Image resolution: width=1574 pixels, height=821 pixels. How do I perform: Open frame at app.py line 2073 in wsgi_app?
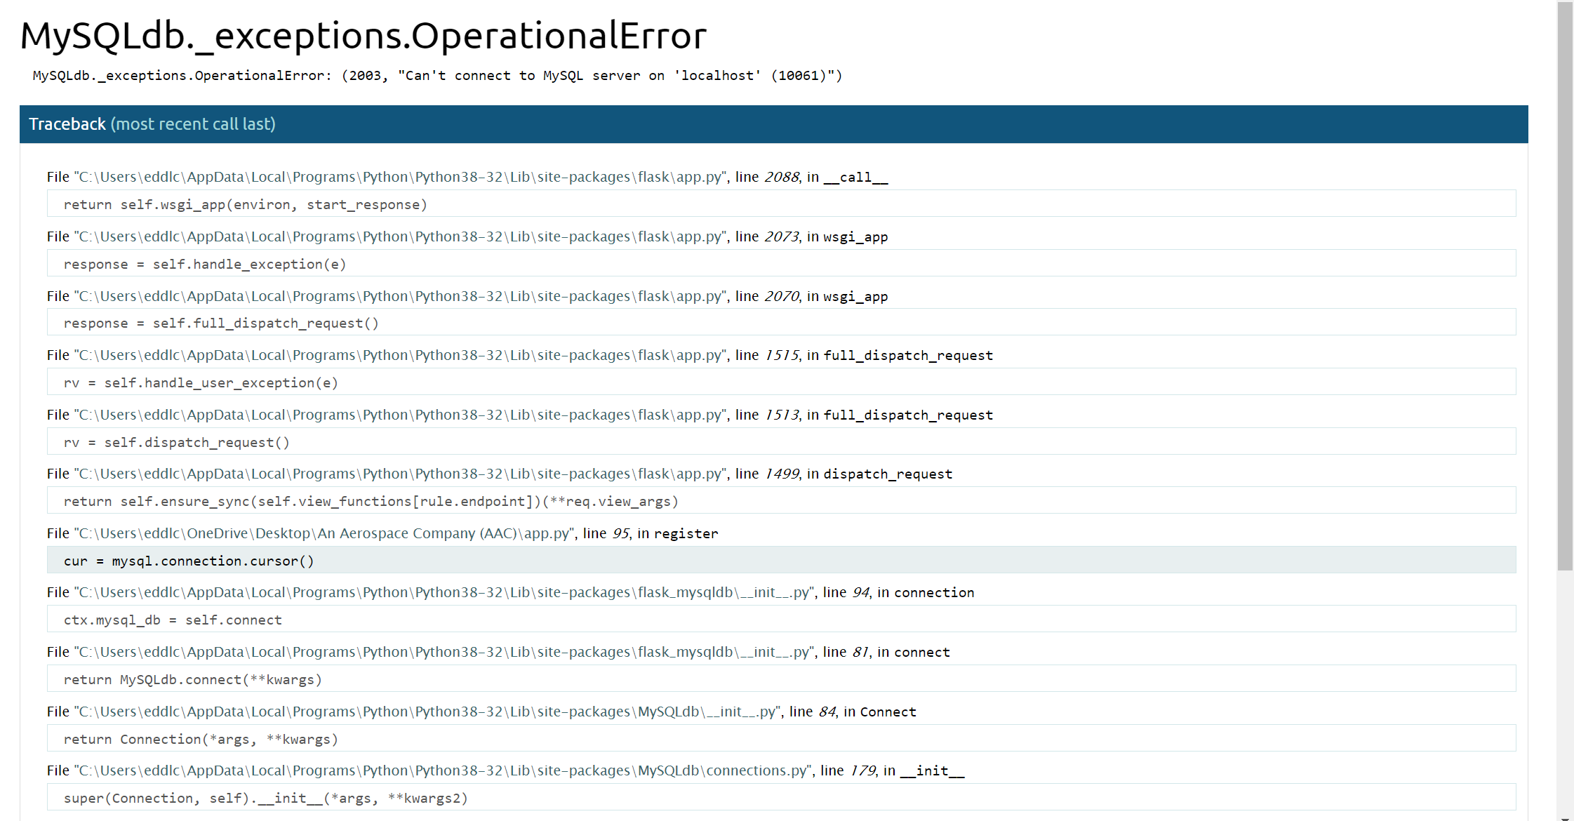[x=467, y=236]
